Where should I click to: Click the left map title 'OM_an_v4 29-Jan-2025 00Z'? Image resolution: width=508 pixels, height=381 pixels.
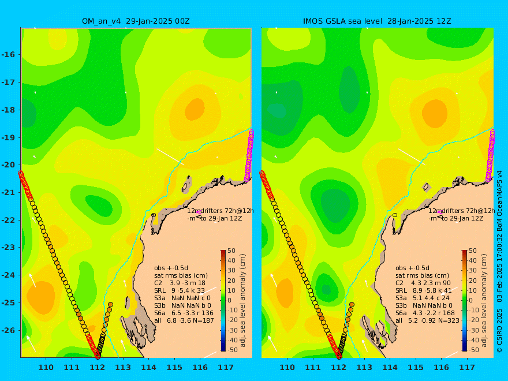(136, 21)
